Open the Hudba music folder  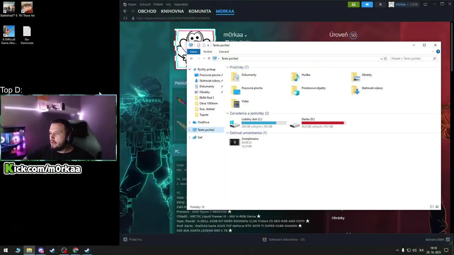tap(301, 76)
